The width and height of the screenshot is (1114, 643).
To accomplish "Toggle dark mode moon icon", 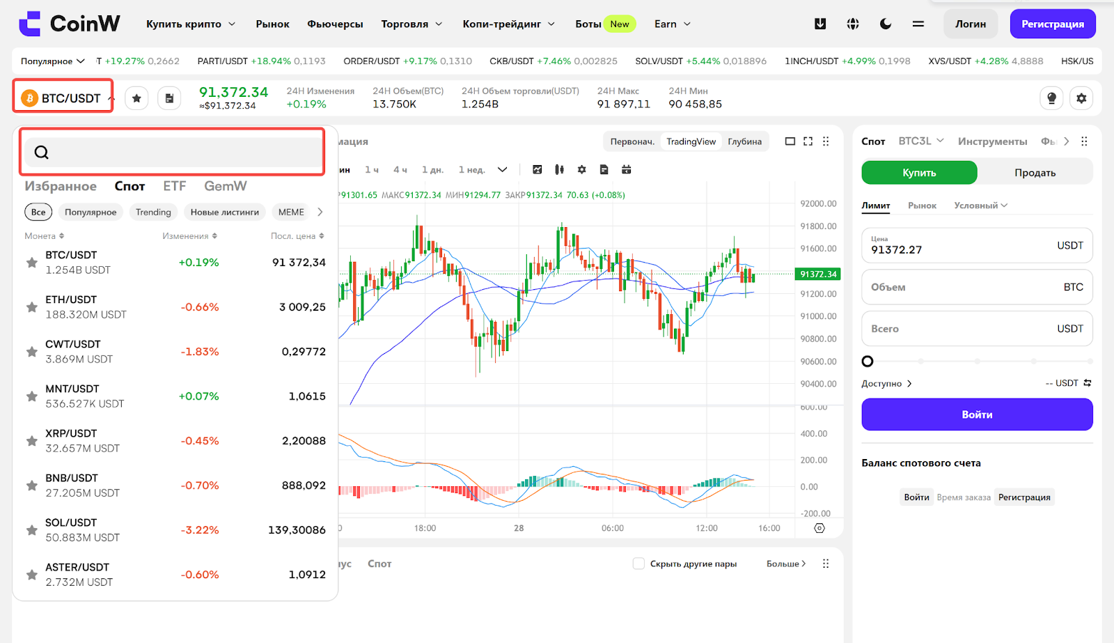I will pyautogui.click(x=886, y=24).
